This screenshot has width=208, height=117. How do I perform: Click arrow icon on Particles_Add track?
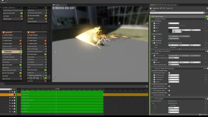10,106
